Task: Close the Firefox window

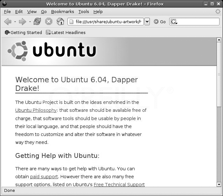Action: pyautogui.click(x=219, y=4)
